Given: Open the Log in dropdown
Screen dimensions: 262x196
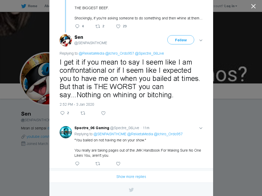Looking at the screenshot, I should [x=231, y=6].
